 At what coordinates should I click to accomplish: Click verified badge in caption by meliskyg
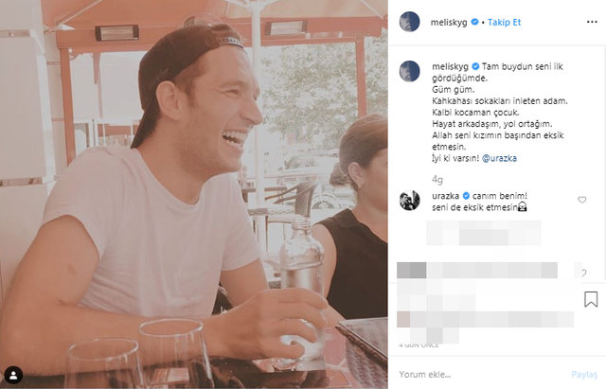(x=475, y=66)
